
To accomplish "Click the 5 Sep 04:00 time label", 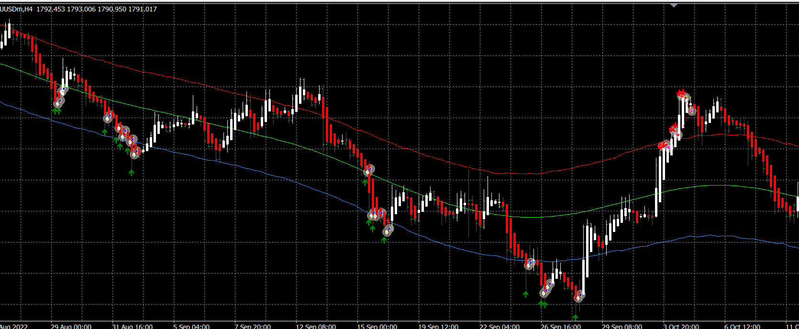I will tap(191, 326).
